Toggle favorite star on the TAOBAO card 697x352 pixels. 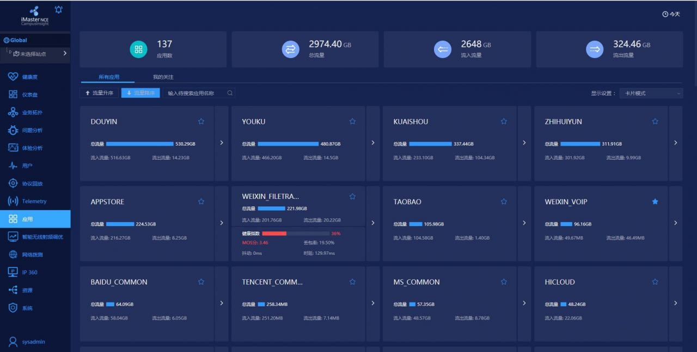point(504,202)
